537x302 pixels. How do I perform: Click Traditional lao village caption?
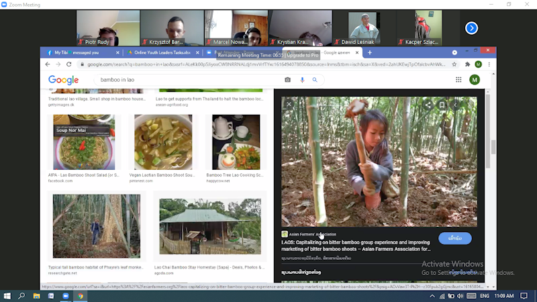[x=97, y=99]
